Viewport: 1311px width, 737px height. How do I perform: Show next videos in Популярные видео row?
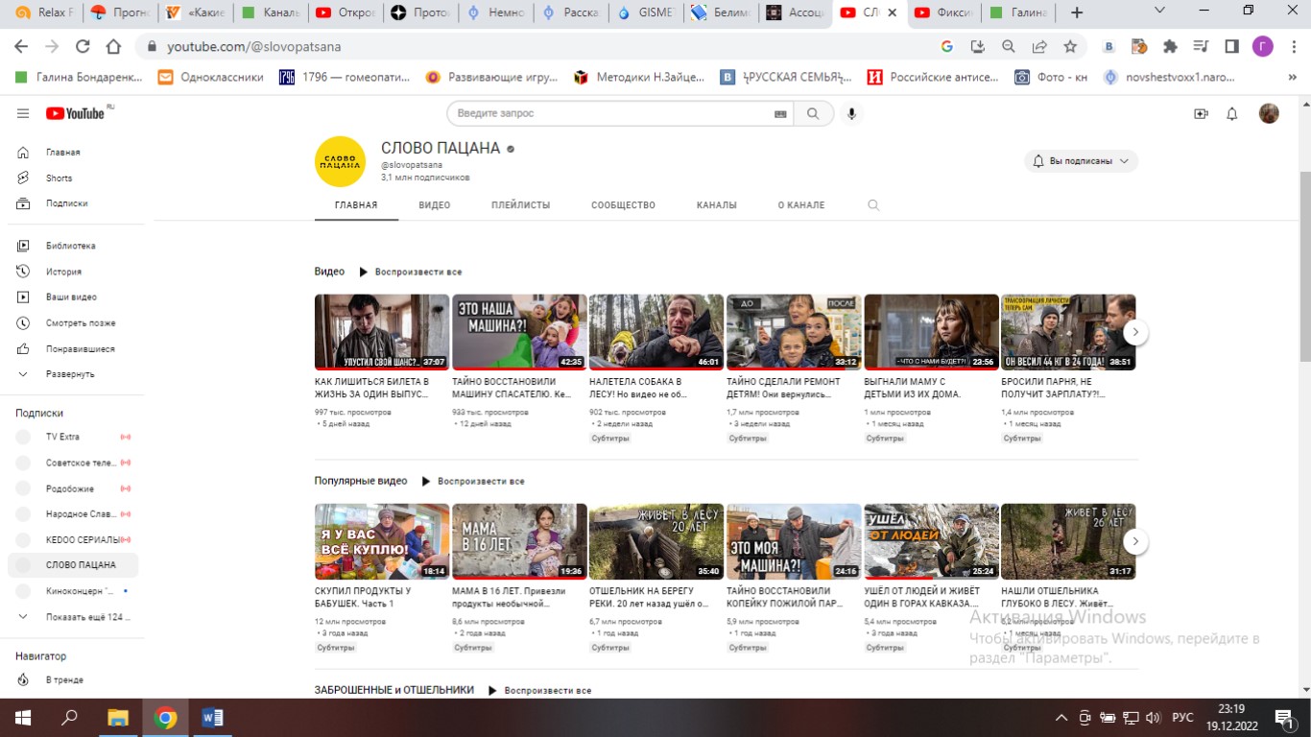(1135, 541)
